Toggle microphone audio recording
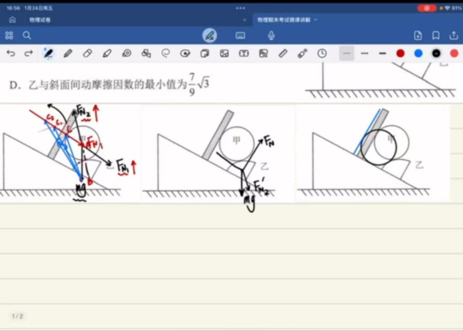463x331 pixels. [271, 35]
